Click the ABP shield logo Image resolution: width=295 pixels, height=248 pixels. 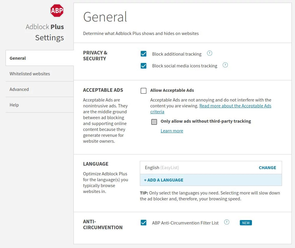pos(57,11)
